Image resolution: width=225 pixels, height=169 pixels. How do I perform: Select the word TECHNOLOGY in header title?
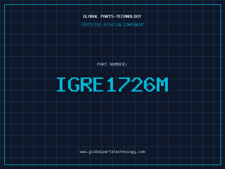click(129, 17)
